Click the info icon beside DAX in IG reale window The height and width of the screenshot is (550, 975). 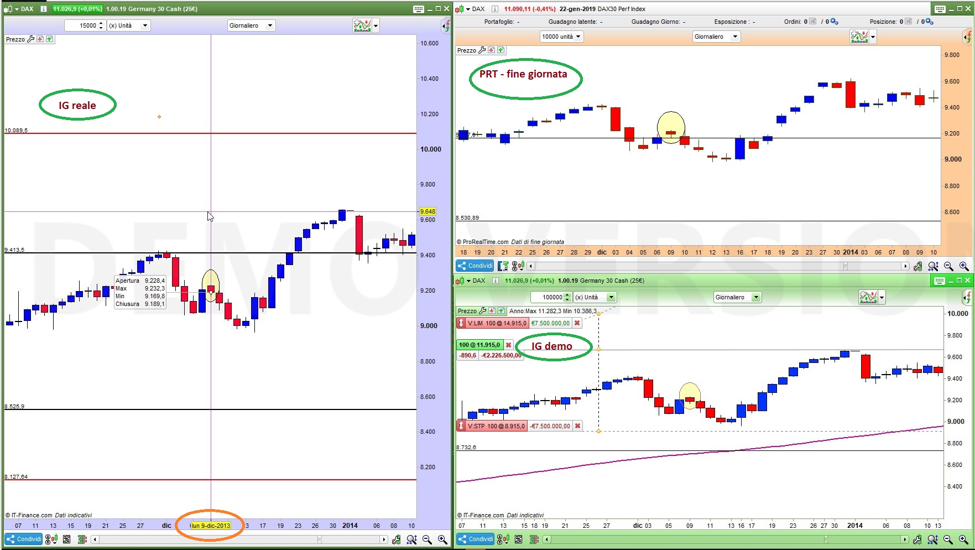tap(44, 9)
